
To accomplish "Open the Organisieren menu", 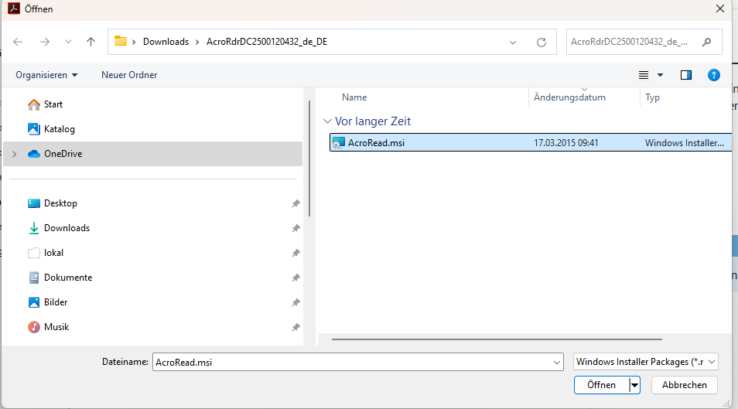I will (x=46, y=75).
